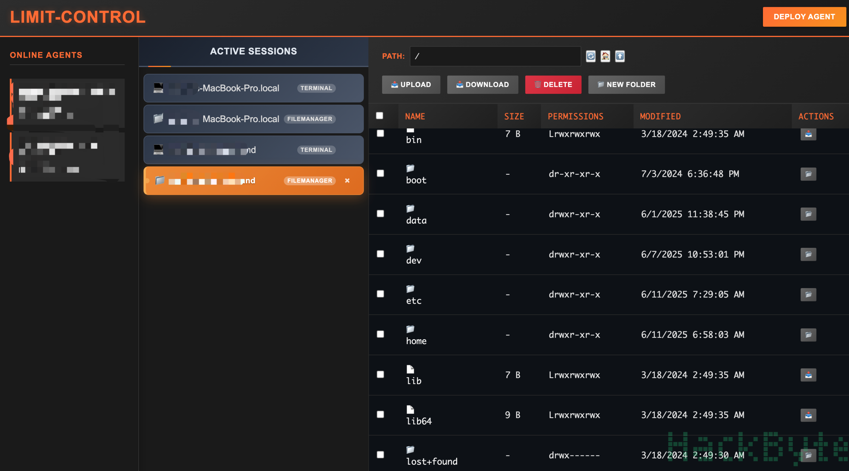This screenshot has height=471, width=849.
Task: Click the DOWNLOAD button
Action: [483, 85]
